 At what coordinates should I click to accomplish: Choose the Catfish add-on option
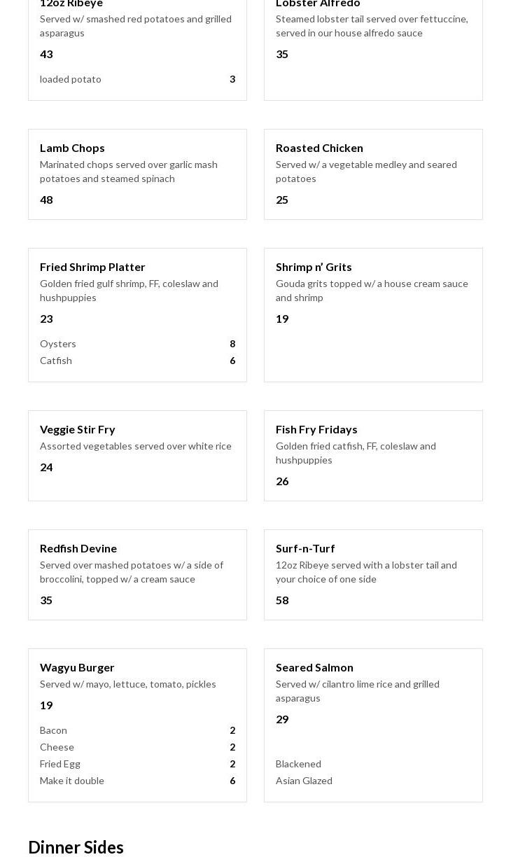pos(56,361)
